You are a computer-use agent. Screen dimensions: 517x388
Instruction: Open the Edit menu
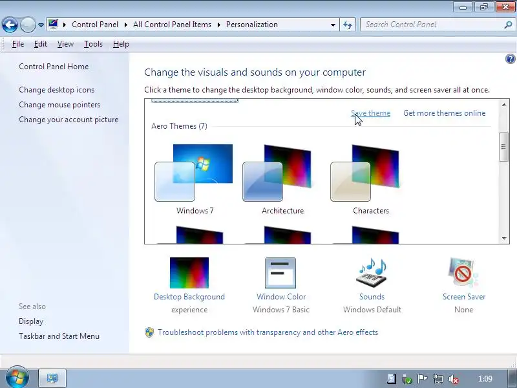pyautogui.click(x=41, y=44)
